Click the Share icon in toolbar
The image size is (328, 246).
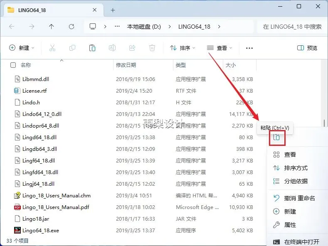(x=132, y=48)
